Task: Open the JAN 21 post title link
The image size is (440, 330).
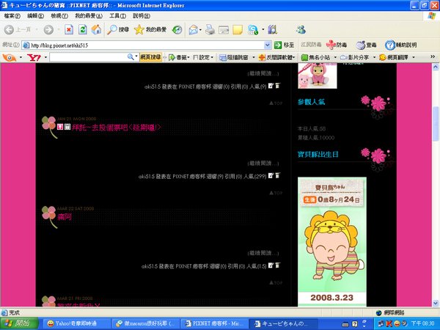Action: tap(117, 128)
